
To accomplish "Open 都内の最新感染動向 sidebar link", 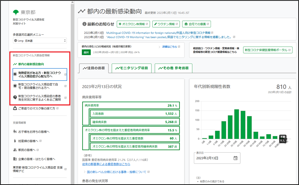I will pos(31,64).
